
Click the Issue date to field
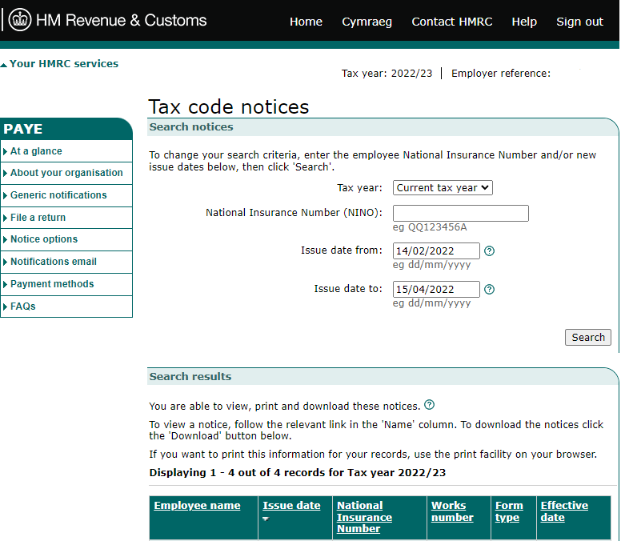point(436,290)
